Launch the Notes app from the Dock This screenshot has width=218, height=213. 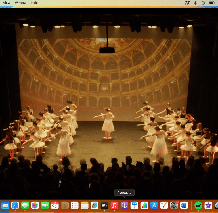pos(85,205)
